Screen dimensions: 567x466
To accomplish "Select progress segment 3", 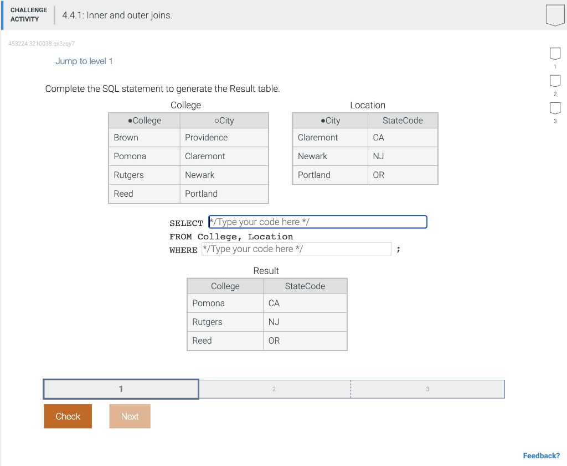I will coord(427,389).
